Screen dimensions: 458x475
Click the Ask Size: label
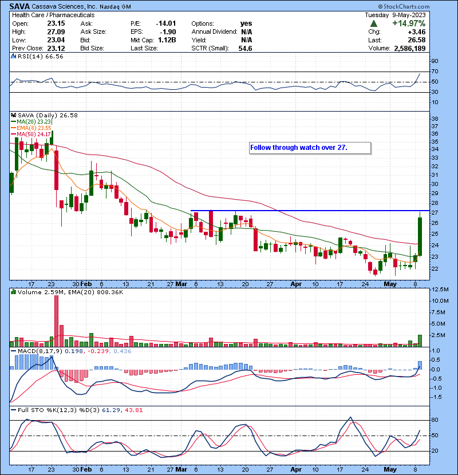click(93, 32)
